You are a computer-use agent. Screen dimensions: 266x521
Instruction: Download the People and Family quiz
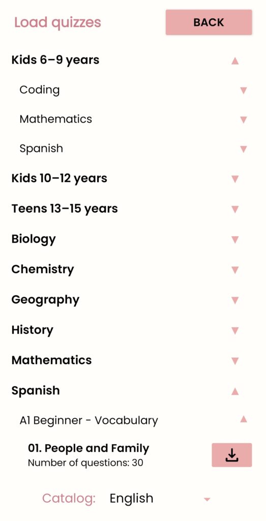pos(231,455)
